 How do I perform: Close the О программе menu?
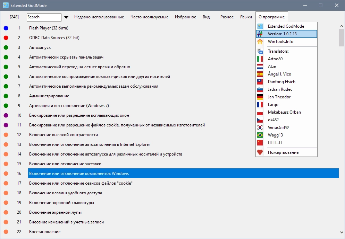point(272,17)
